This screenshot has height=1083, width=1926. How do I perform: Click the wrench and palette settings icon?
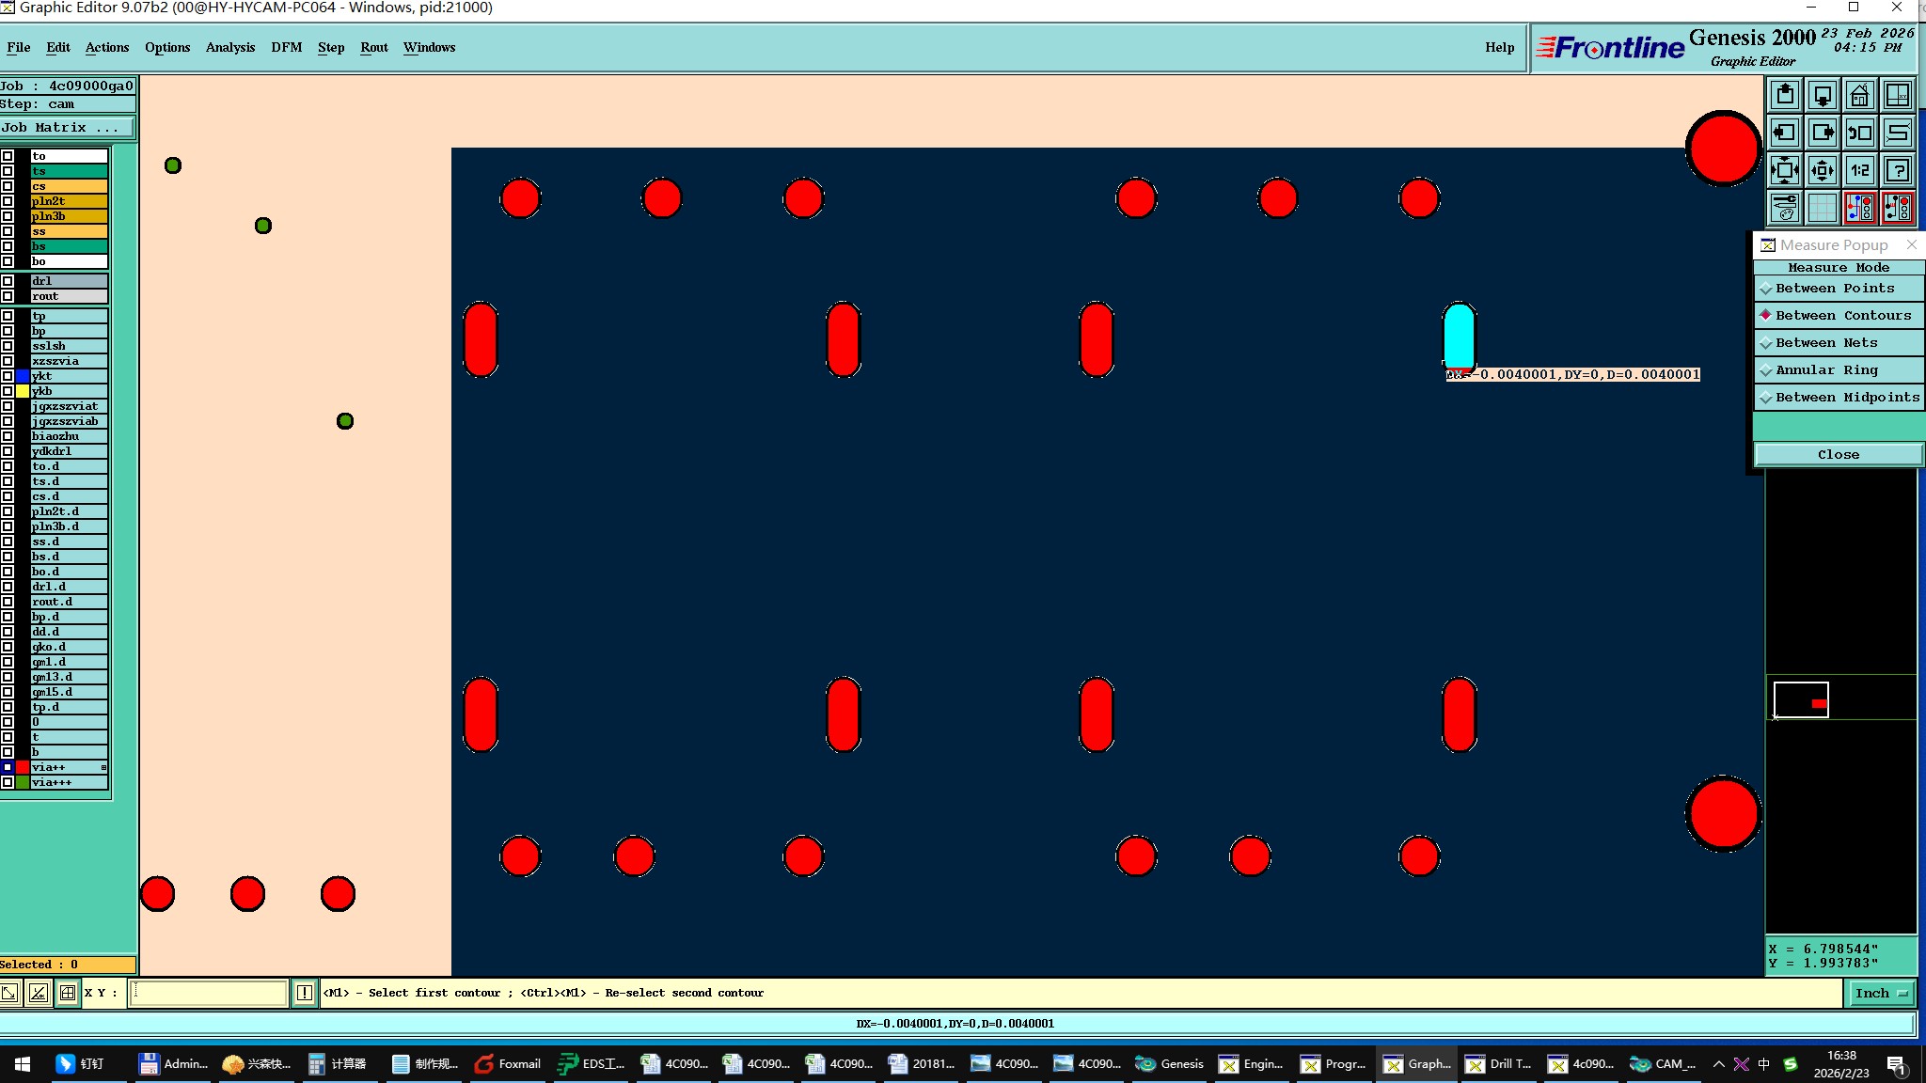1785,208
